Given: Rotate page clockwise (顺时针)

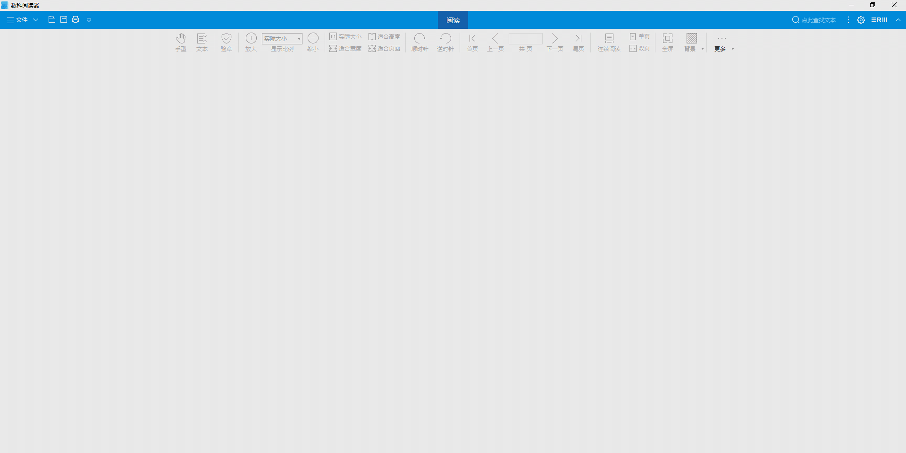Looking at the screenshot, I should pyautogui.click(x=420, y=42).
